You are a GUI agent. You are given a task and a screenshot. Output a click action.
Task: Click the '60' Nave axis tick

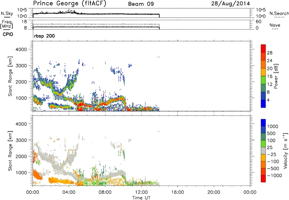point(259,22)
